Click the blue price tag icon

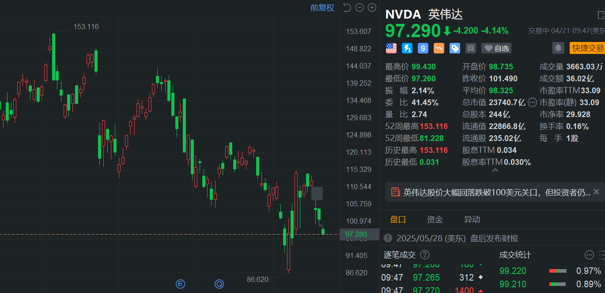point(455,48)
